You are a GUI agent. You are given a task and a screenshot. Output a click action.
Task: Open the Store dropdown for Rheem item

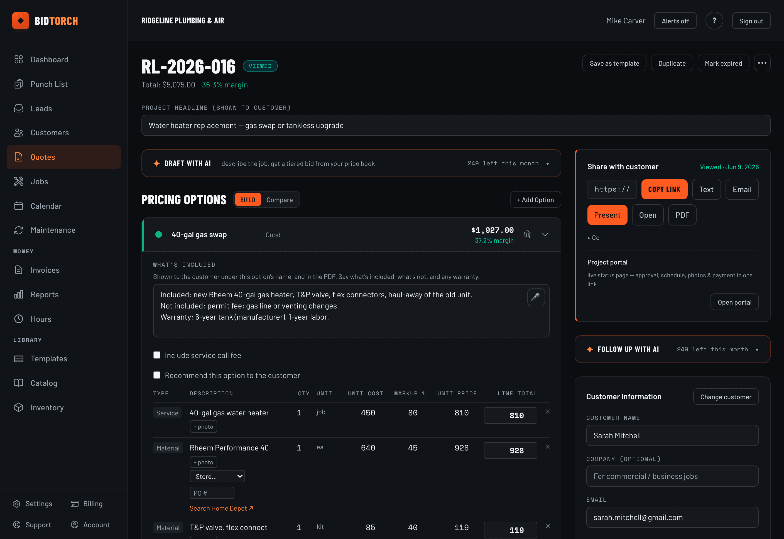coord(217,476)
